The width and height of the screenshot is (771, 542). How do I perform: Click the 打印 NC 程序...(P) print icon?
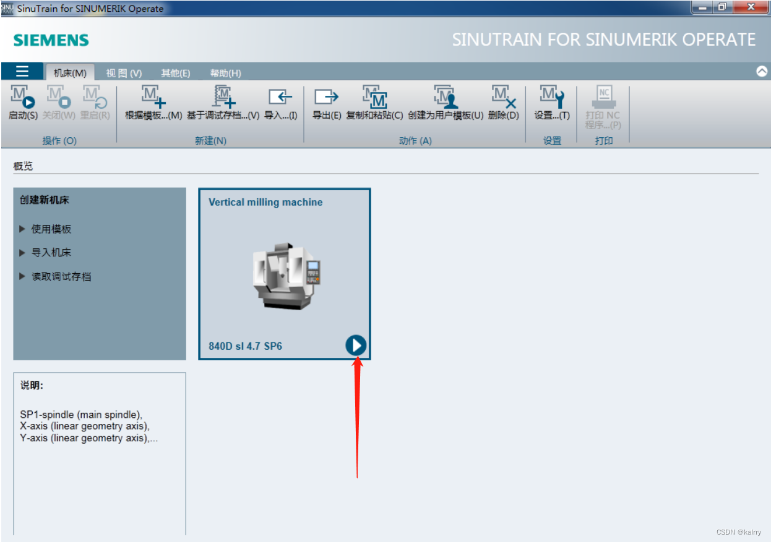click(x=603, y=96)
